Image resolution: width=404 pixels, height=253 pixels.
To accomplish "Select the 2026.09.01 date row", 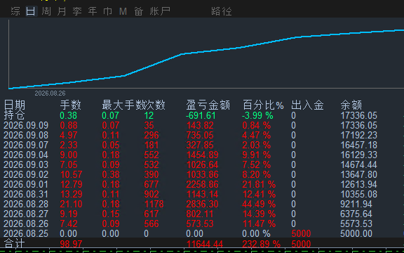I will (x=26, y=184).
